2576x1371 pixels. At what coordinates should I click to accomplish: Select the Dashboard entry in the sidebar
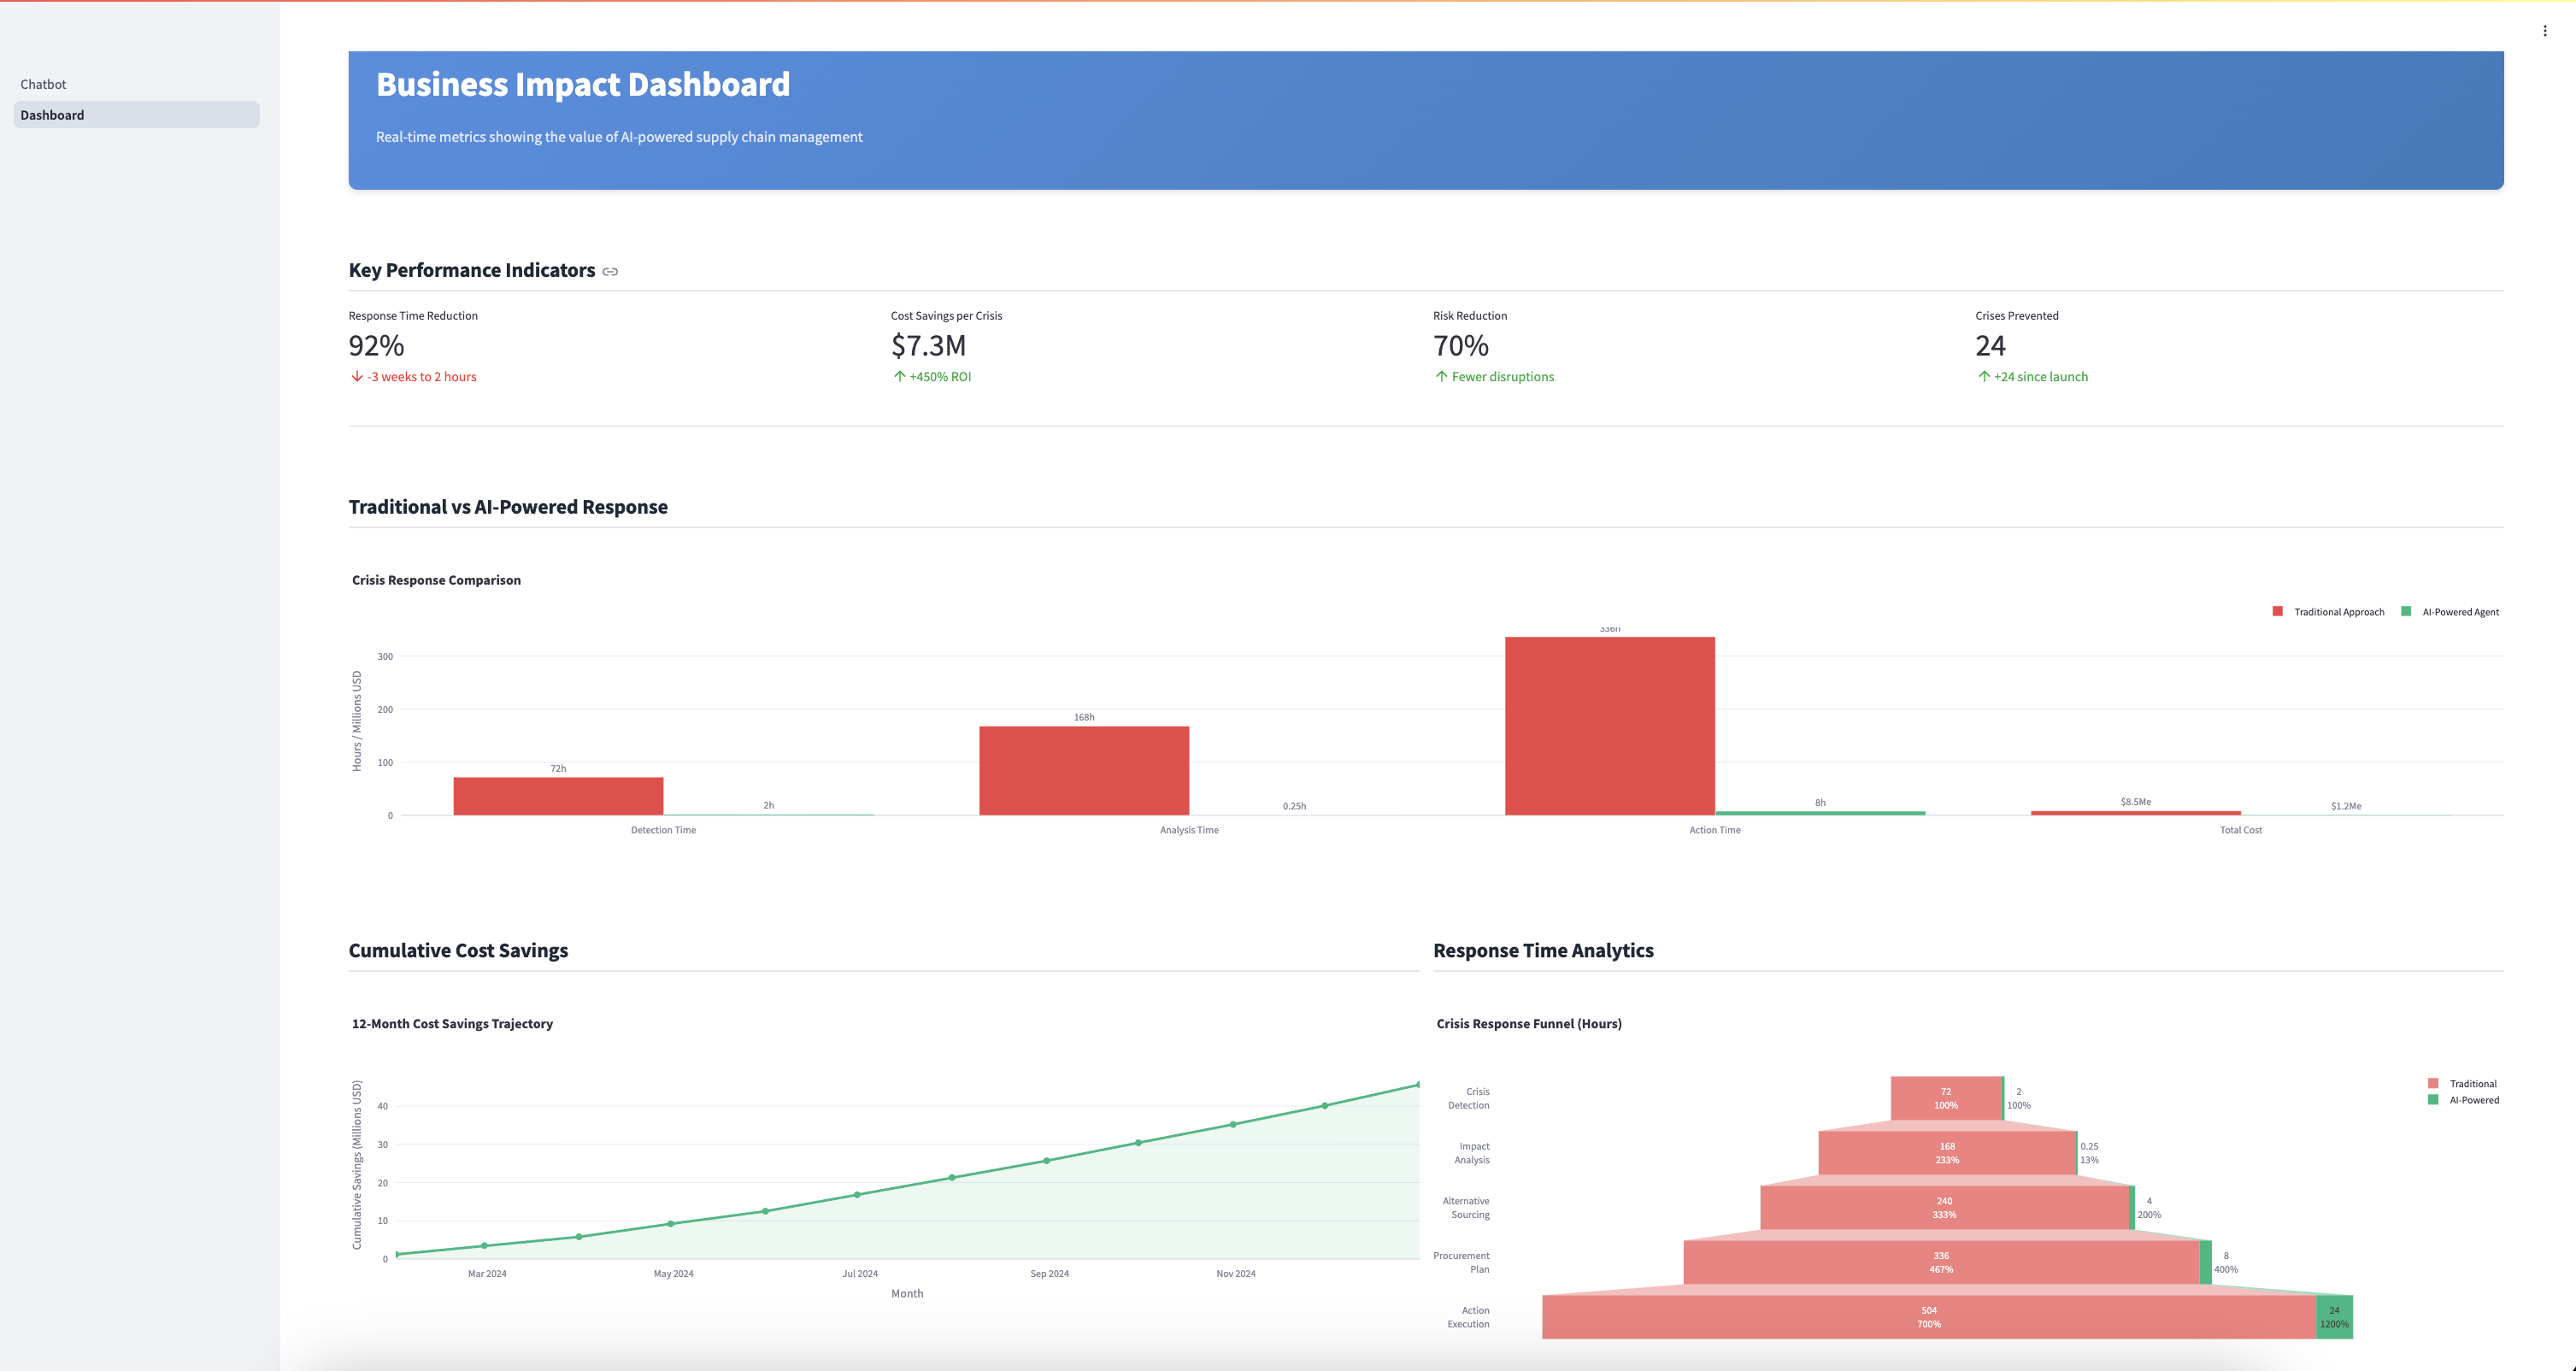point(52,114)
